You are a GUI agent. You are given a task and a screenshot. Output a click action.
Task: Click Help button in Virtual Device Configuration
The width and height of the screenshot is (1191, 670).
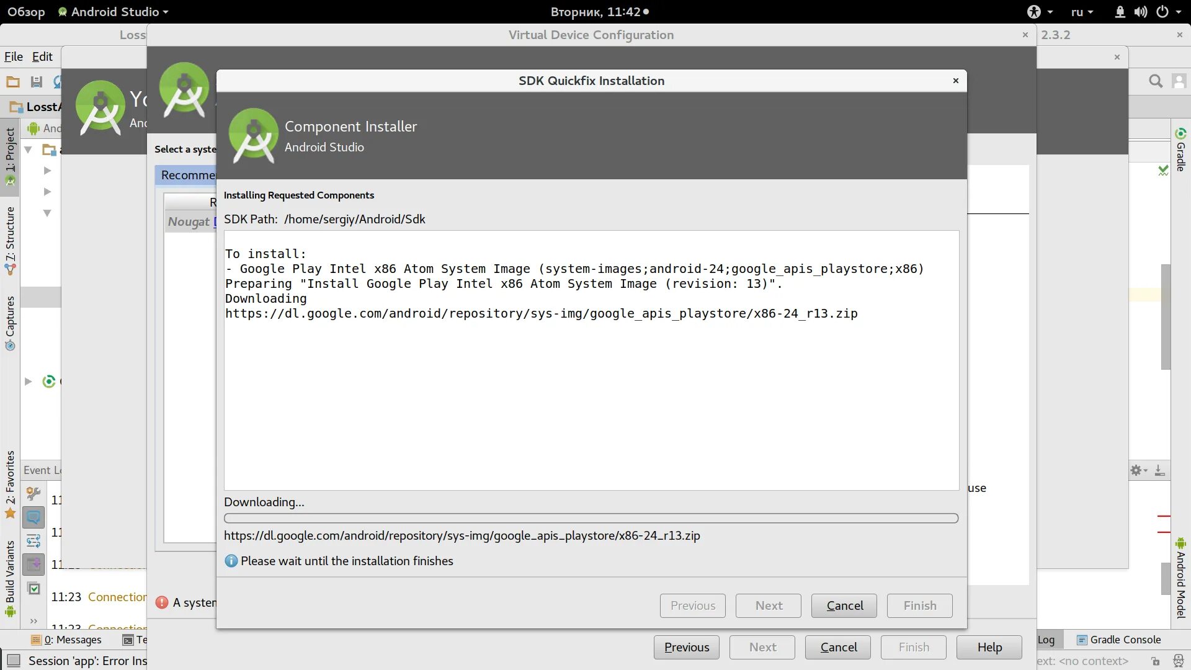click(x=989, y=647)
